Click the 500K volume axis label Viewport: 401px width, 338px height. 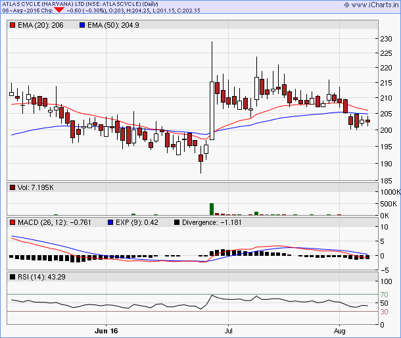(x=389, y=204)
